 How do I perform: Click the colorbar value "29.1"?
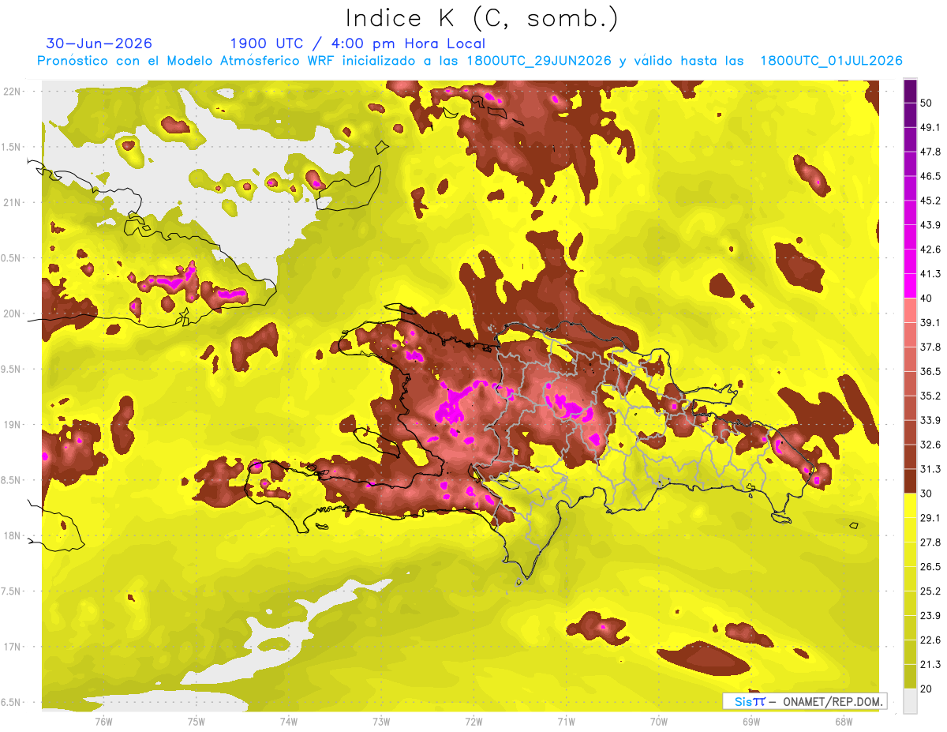tap(930, 518)
